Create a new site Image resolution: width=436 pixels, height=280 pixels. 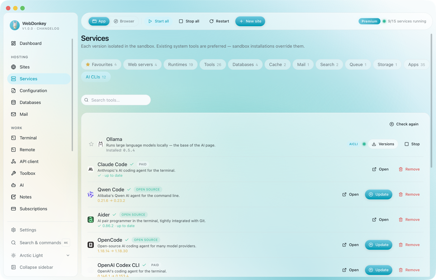[250, 21]
